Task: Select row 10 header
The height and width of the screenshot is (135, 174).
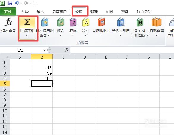Action: pos(5,111)
